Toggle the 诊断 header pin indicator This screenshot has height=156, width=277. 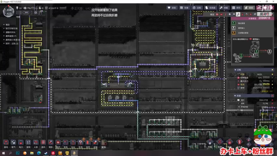[x=272, y=70]
